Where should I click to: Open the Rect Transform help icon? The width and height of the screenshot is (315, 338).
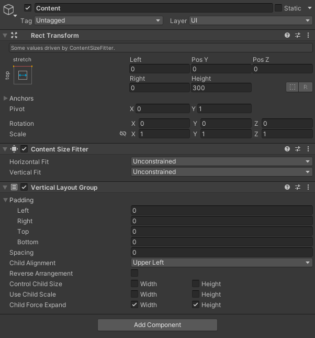287,35
